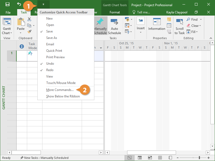Click the zoom slider handle in status bar

(199, 158)
